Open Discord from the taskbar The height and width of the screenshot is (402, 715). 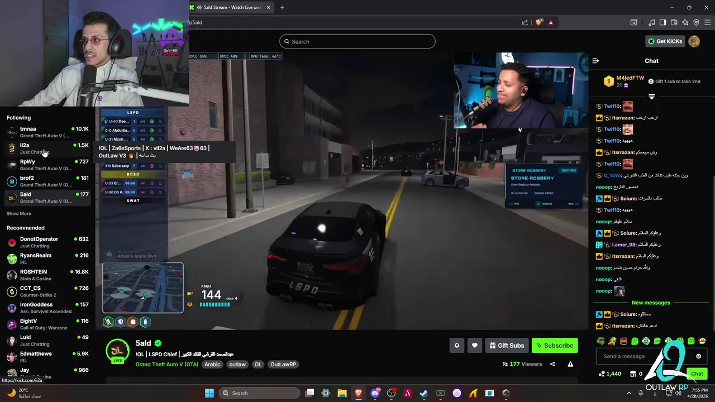click(x=375, y=393)
